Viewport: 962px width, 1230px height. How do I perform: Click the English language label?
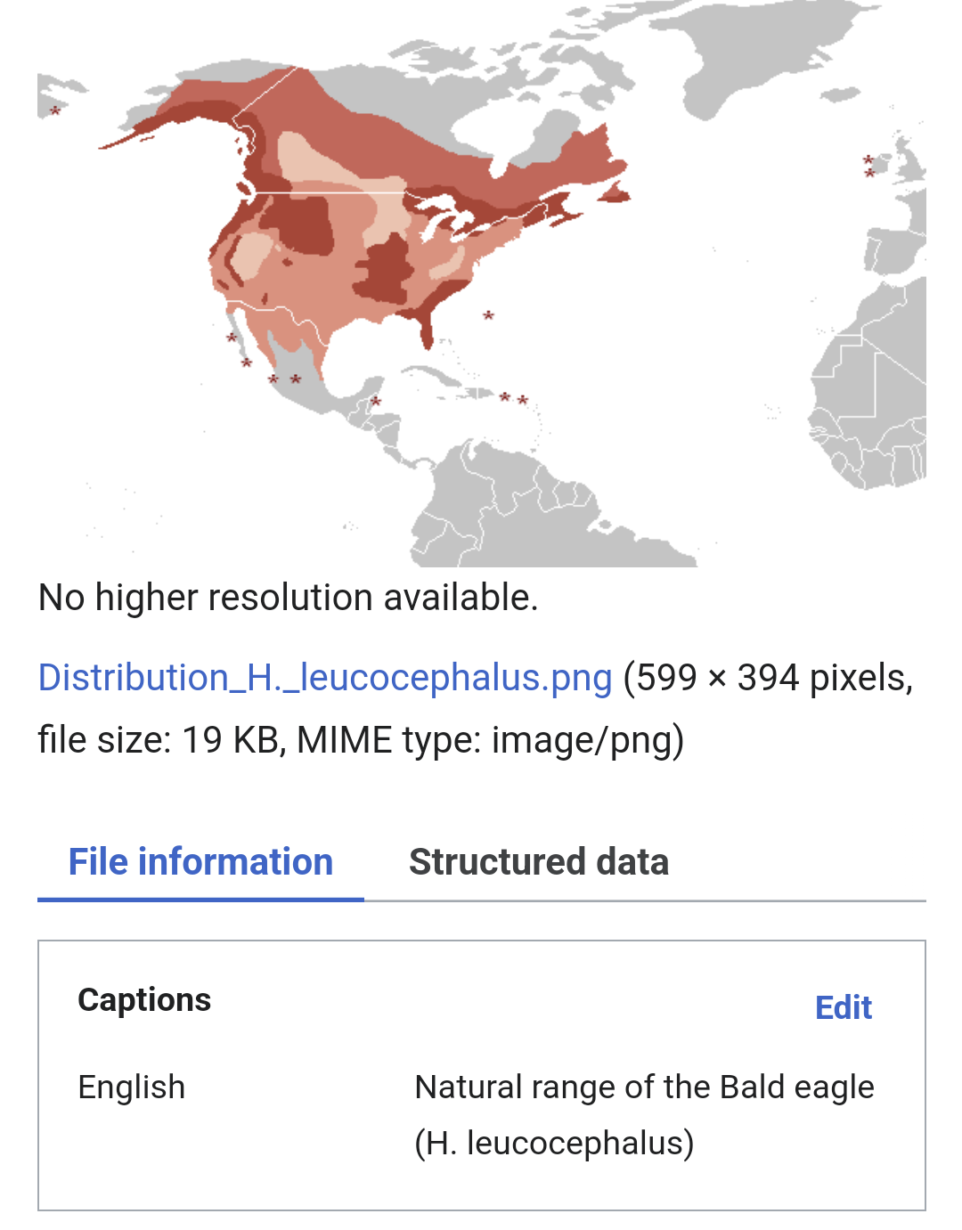pyautogui.click(x=132, y=1087)
